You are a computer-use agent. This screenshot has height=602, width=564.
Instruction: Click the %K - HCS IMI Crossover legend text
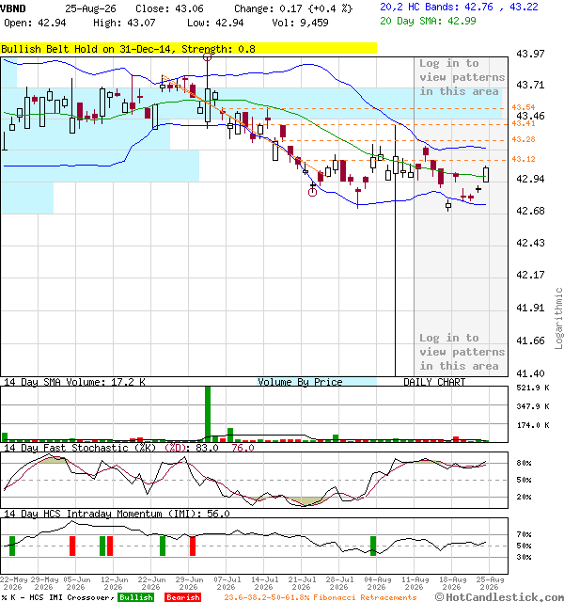coord(58,597)
